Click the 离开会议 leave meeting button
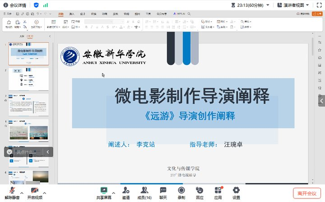The height and width of the screenshot is (202, 325). tap(306, 193)
